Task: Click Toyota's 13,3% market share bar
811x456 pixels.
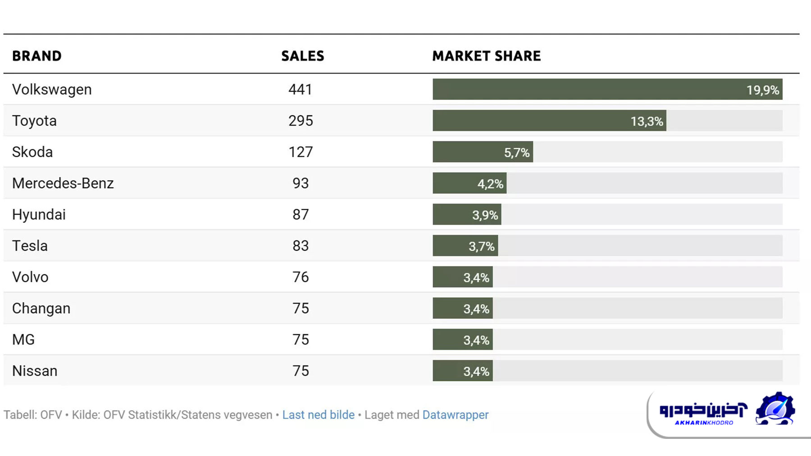Action: pos(549,121)
